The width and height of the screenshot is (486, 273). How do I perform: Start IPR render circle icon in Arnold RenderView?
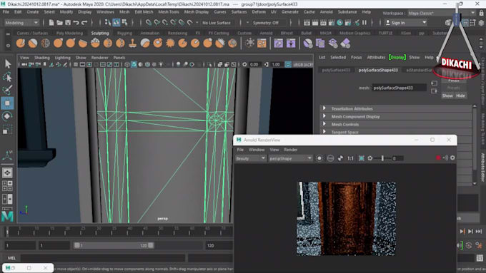point(319,158)
